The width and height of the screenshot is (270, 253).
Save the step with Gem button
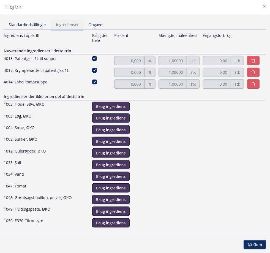pos(255,244)
